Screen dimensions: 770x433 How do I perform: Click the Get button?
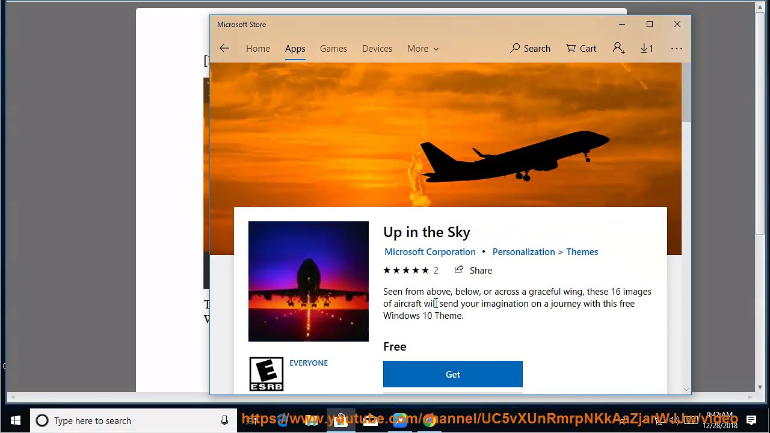coord(453,374)
